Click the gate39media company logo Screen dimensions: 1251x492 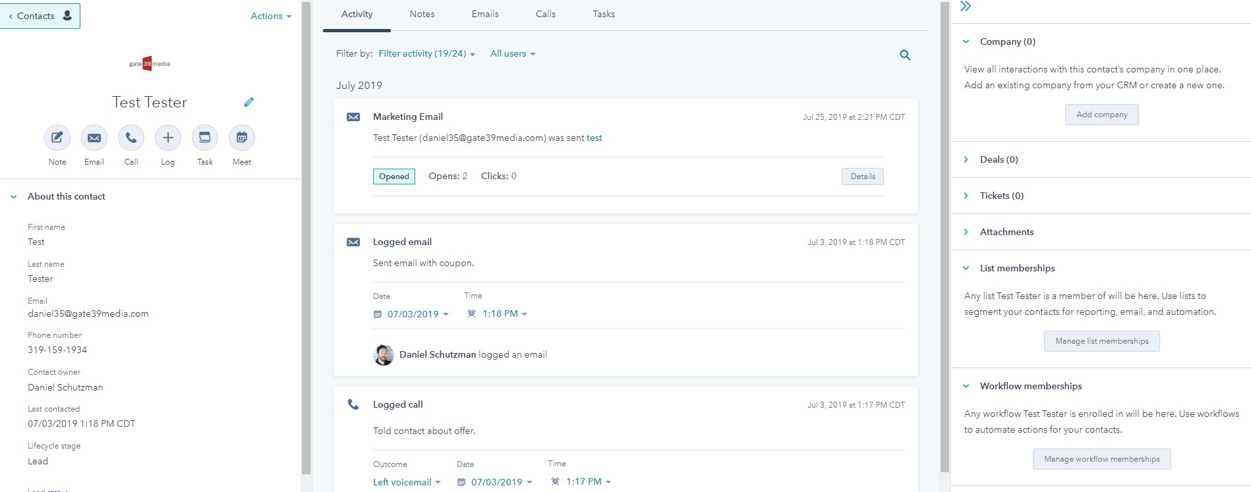pos(150,63)
